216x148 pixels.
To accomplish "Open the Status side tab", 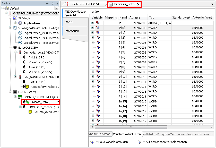I will coord(68,22).
